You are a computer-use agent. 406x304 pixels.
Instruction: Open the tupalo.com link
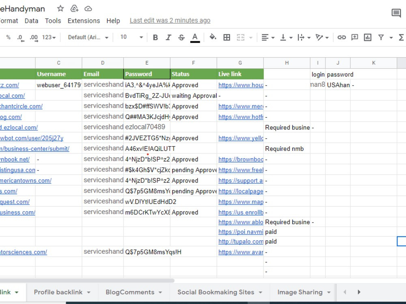[x=241, y=242]
